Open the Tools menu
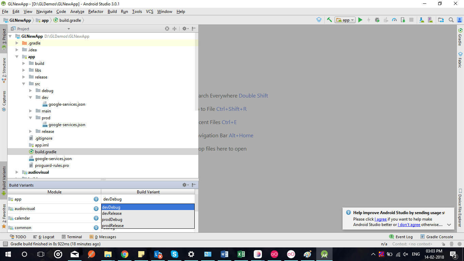Screen dimensions: 464x261 click(137, 12)
